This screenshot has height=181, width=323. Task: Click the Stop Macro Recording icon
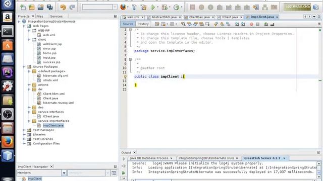coord(257,24)
